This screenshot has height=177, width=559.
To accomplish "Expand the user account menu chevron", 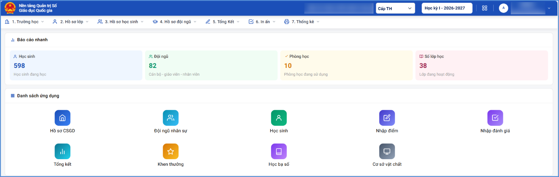I will point(549,8).
